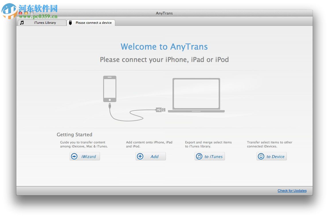Click the 'Welcome to AnyTrans' heading
This screenshot has width=329, height=218.
coord(164,46)
